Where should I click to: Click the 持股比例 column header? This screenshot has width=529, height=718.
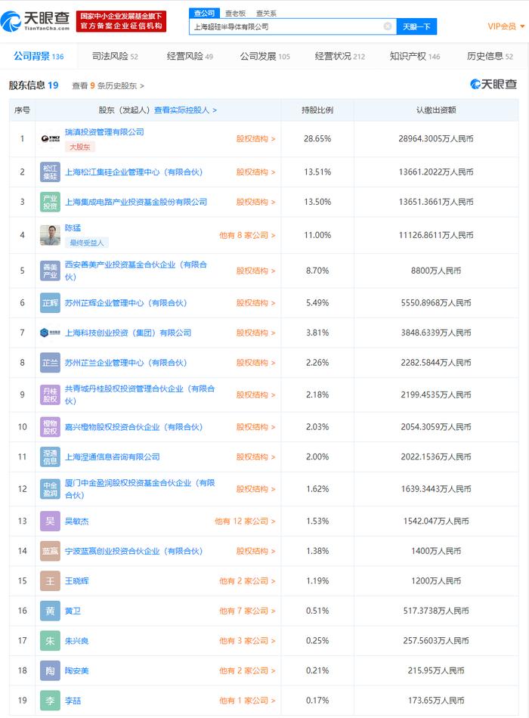tap(317, 110)
